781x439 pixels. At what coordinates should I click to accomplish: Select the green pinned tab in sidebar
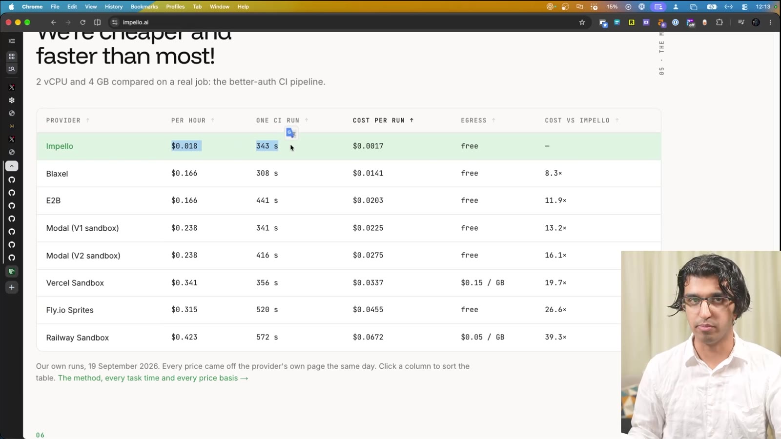click(x=12, y=271)
